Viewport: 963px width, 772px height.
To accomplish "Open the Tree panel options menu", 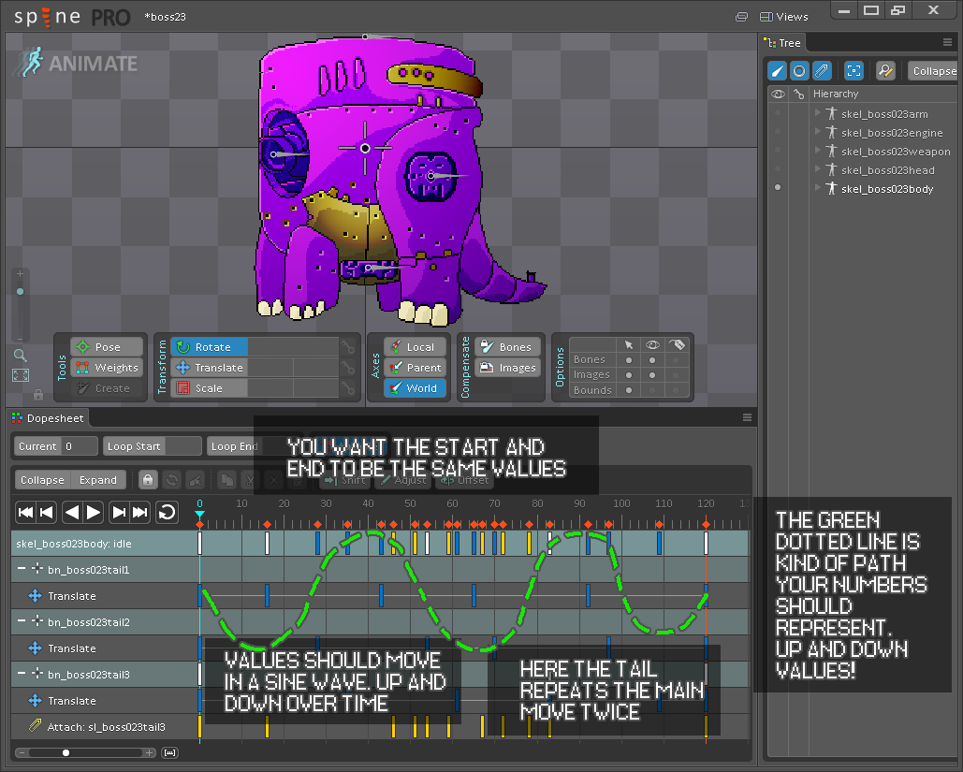I will 947,42.
